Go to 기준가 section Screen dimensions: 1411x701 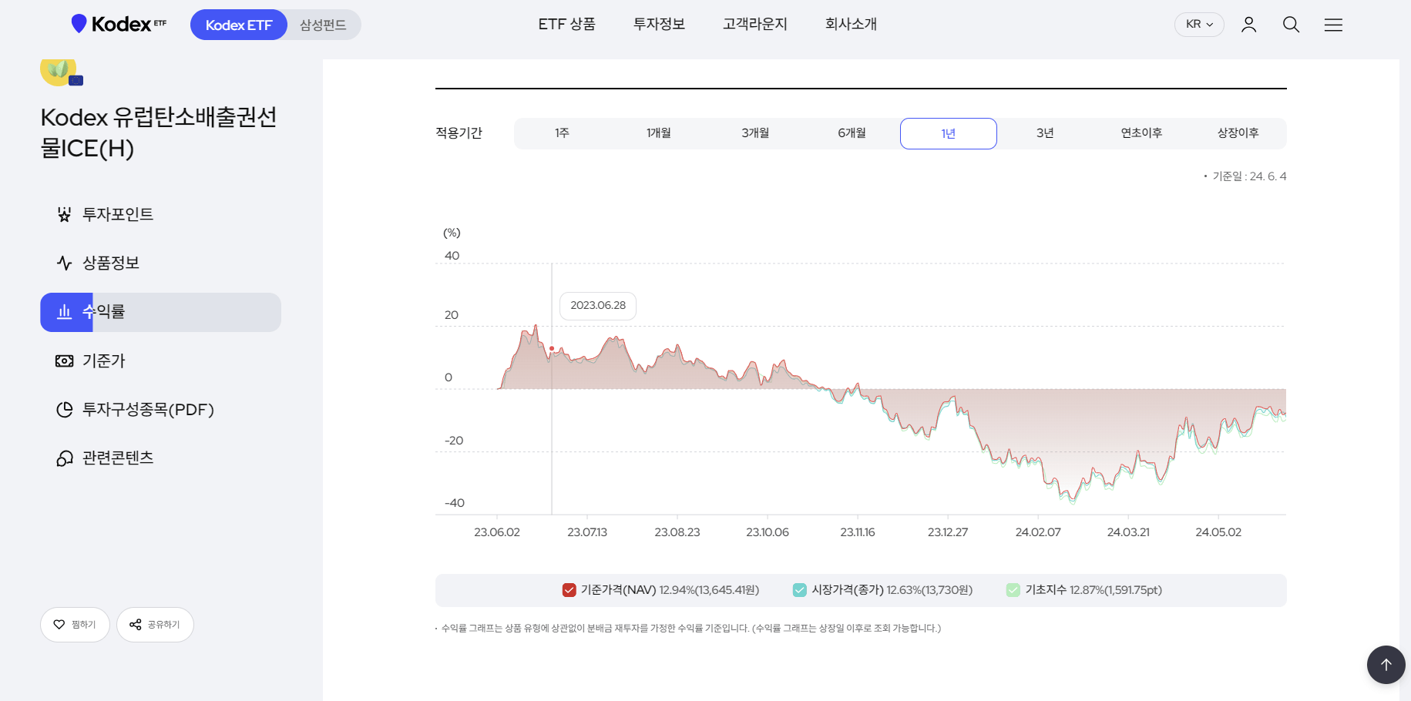coord(160,361)
